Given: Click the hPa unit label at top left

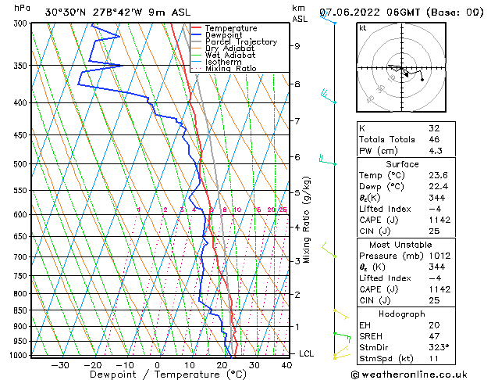Looking at the screenshot, I should click(x=22, y=8).
